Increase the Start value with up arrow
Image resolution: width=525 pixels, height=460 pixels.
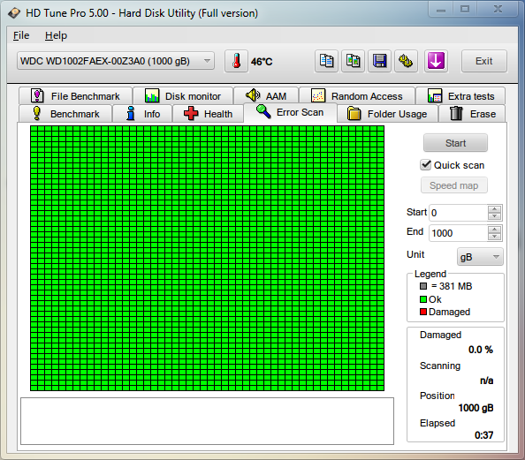495,209
